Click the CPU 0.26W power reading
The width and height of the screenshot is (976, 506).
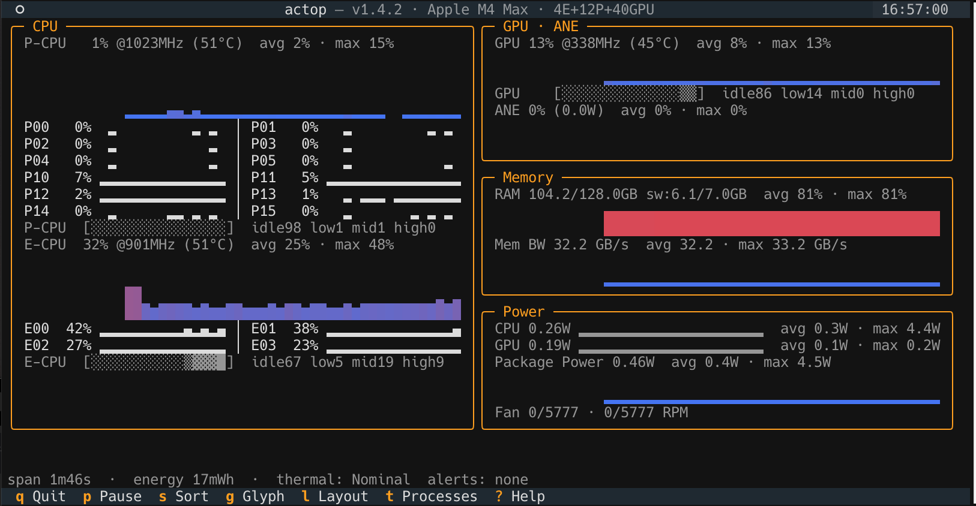(532, 329)
